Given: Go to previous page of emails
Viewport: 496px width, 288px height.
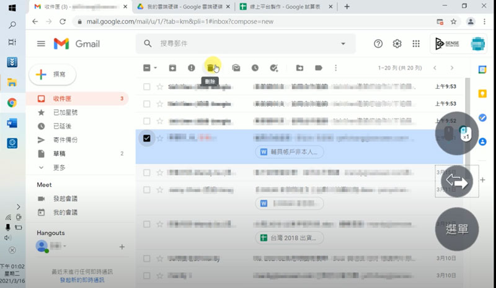Looking at the screenshot, I should [x=435, y=68].
